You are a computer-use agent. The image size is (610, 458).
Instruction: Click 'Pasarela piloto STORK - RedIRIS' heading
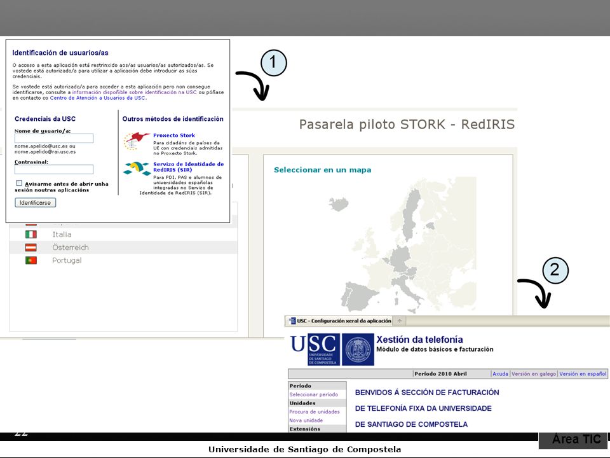pyautogui.click(x=407, y=125)
